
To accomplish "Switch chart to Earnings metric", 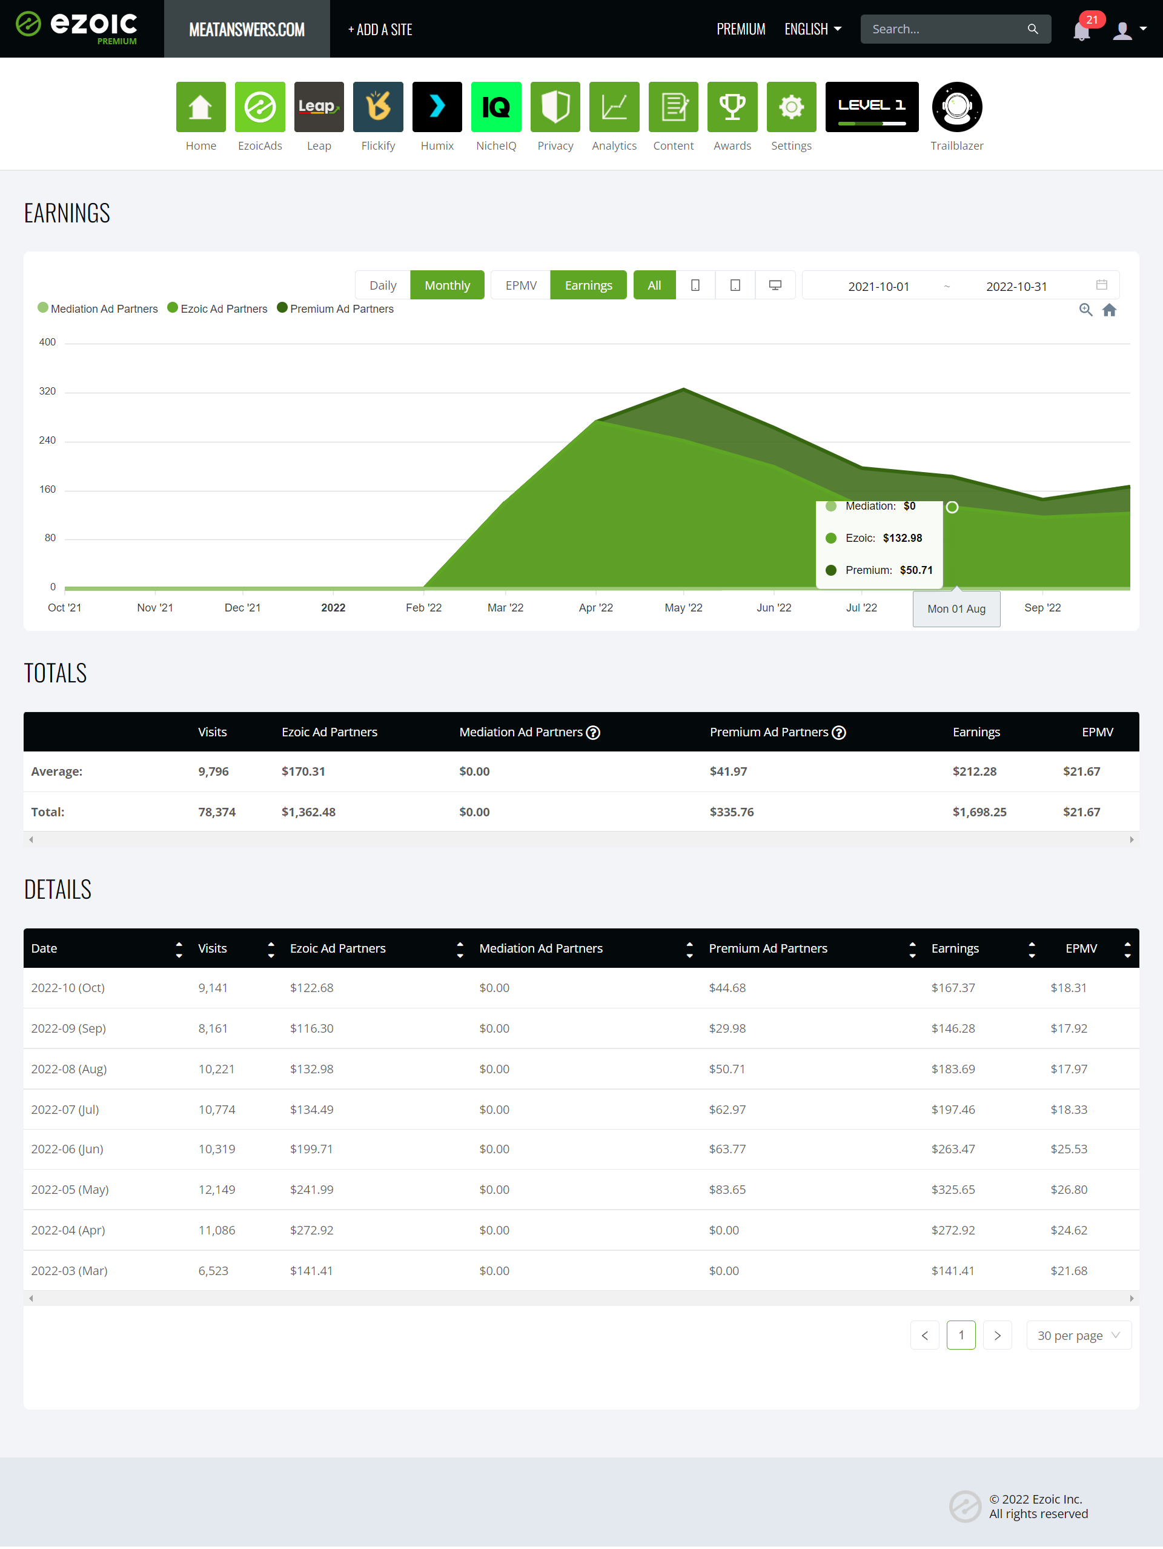I will click(589, 285).
